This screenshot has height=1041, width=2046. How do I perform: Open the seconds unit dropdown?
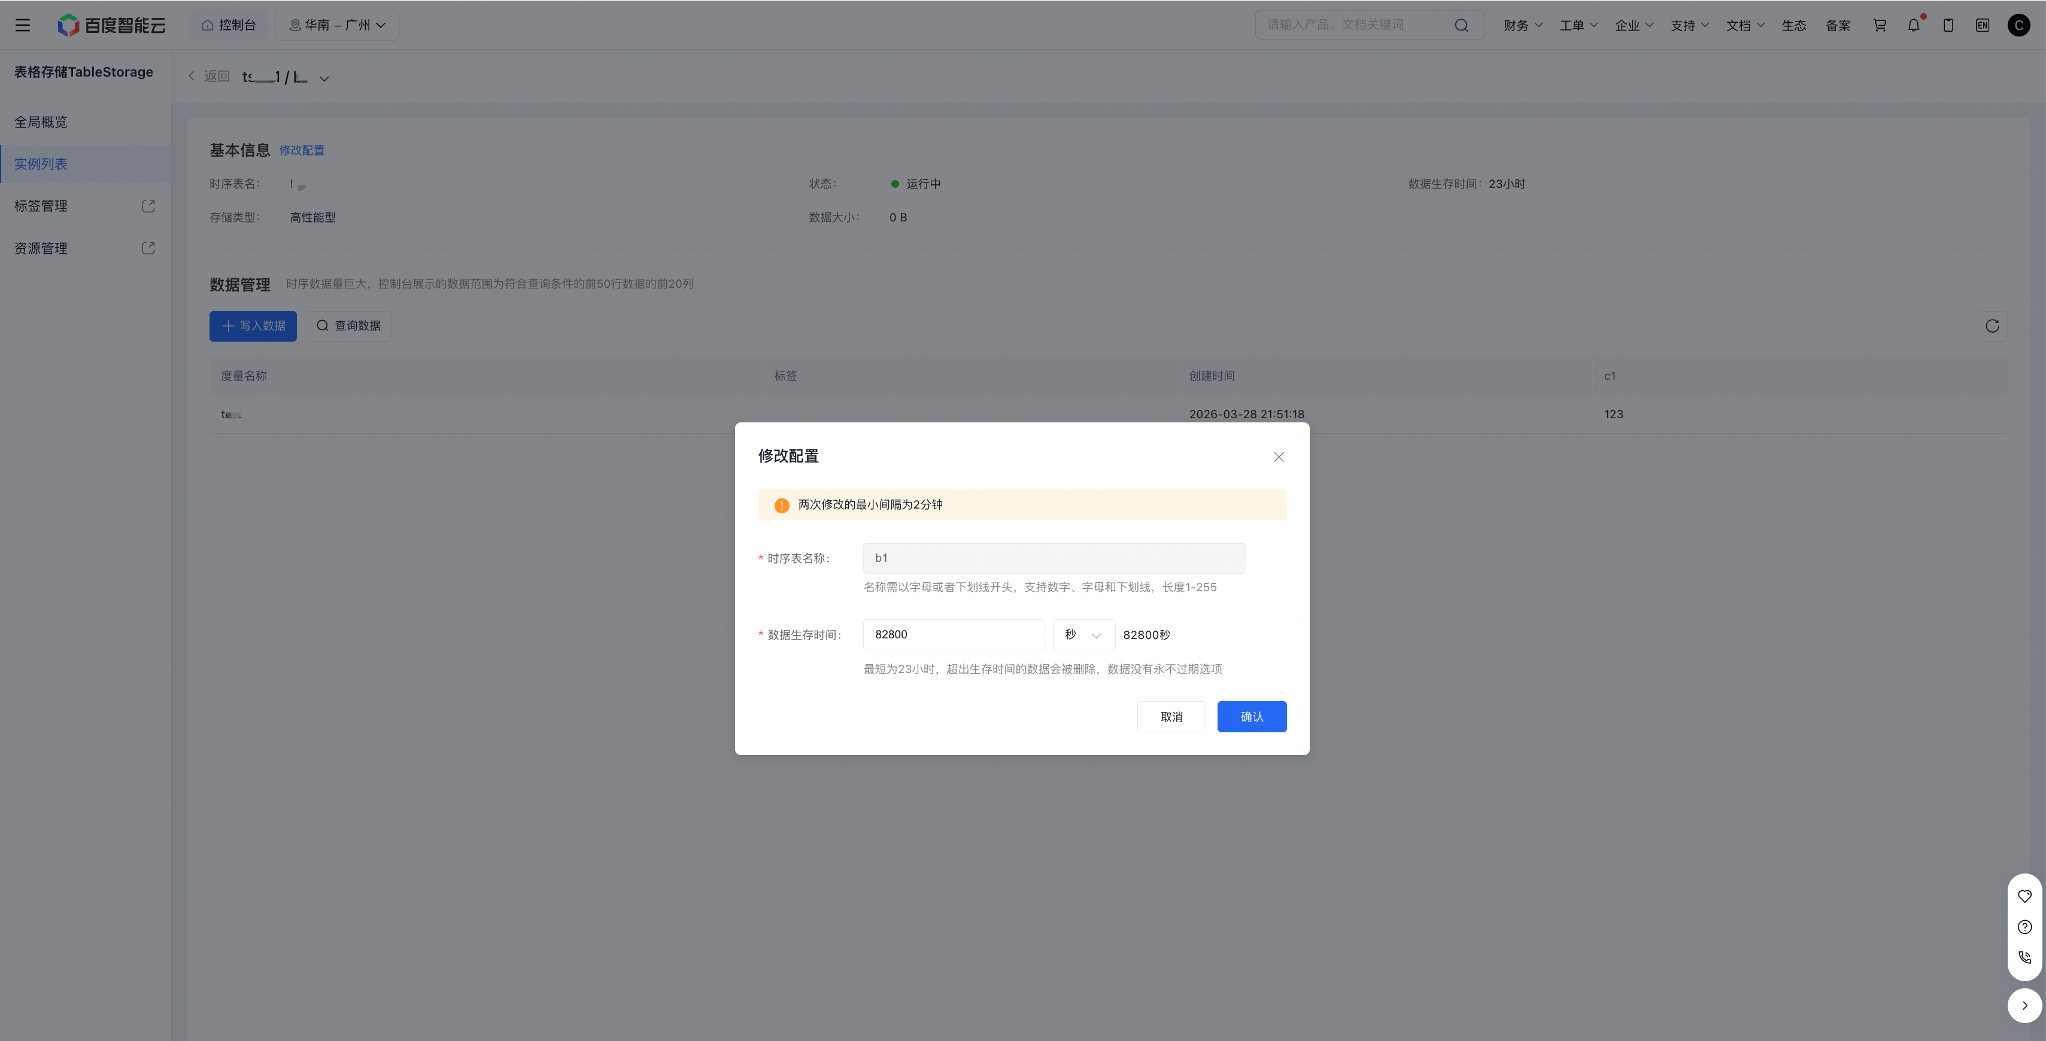coord(1083,634)
